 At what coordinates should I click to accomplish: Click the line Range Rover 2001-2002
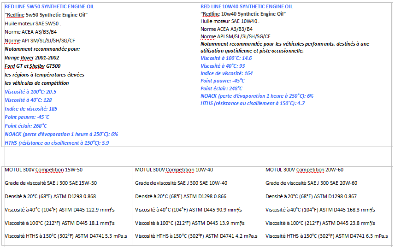(32, 58)
